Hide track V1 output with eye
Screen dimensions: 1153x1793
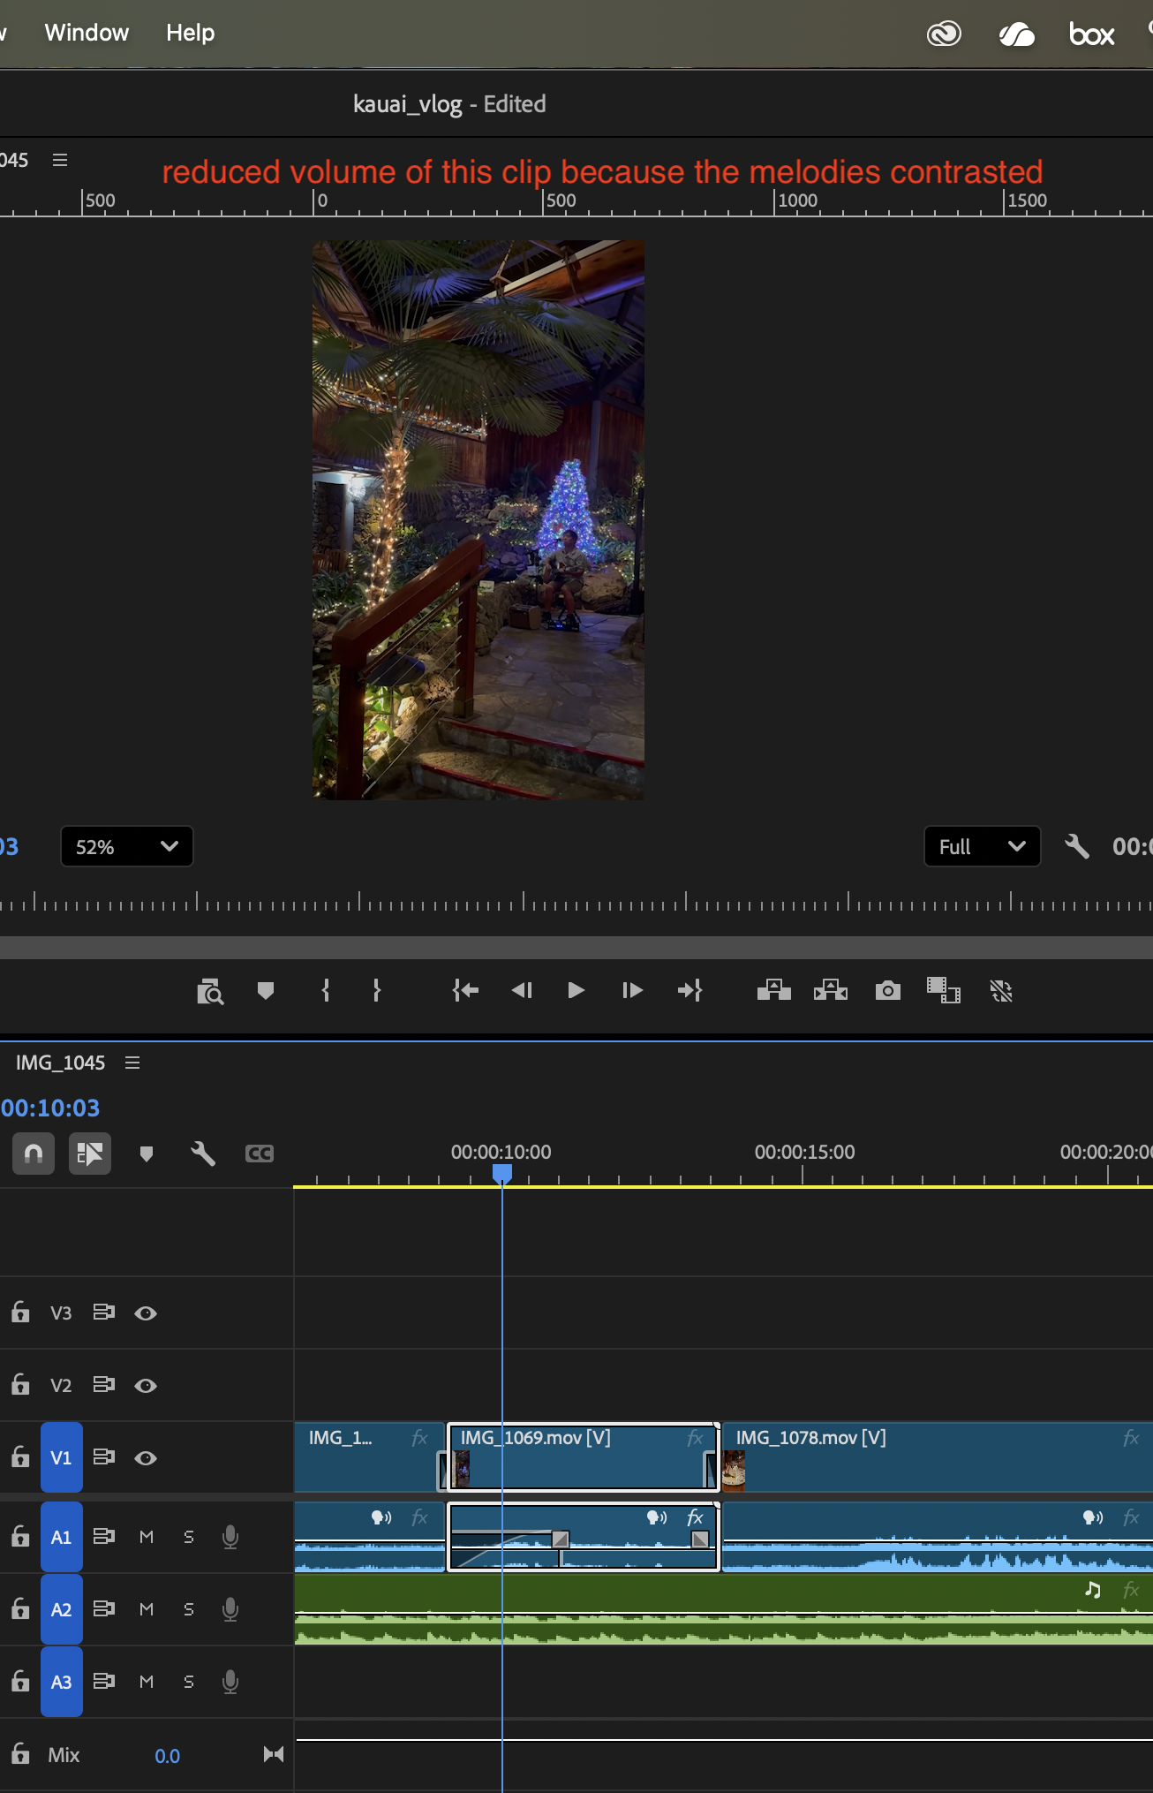coord(146,1458)
